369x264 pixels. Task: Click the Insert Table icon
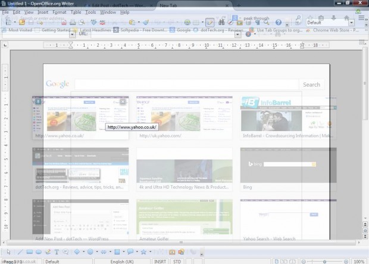pos(196,23)
